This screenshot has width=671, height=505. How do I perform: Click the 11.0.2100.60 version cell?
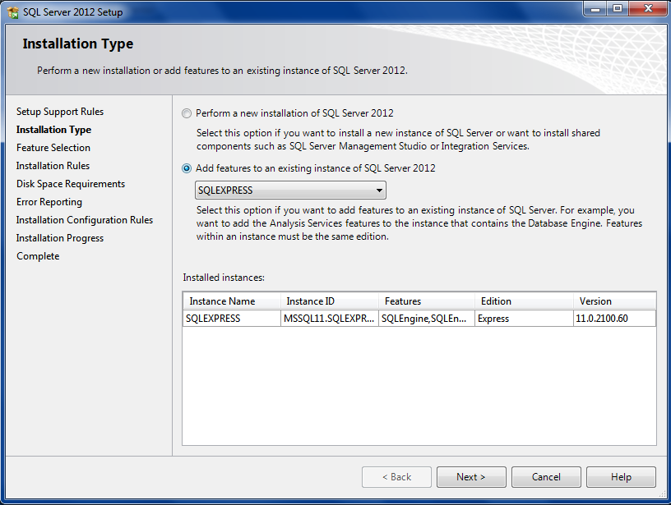(614, 319)
